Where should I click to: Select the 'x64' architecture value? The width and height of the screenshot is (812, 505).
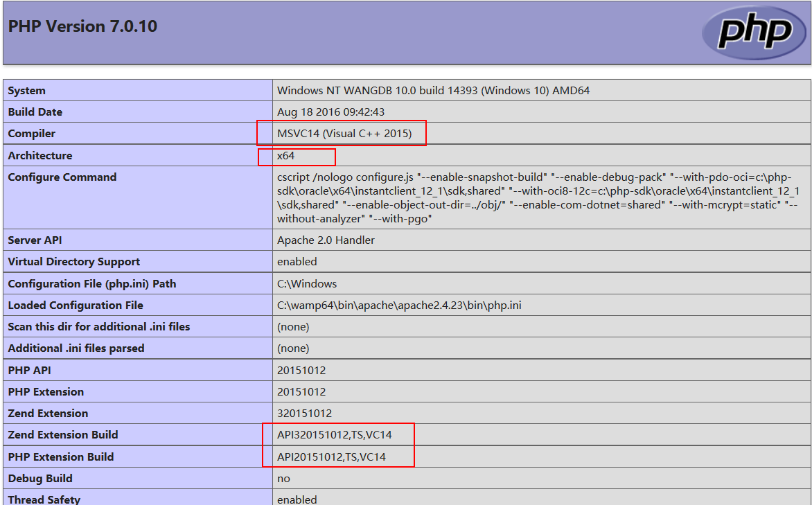286,155
